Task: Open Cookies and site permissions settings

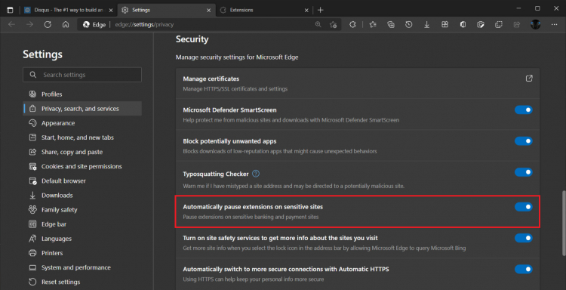Action: pos(82,166)
